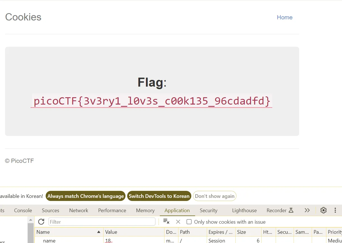Viewport: 342px width, 243px height.
Task: Click Always match Chrome's language
Action: coord(85,196)
